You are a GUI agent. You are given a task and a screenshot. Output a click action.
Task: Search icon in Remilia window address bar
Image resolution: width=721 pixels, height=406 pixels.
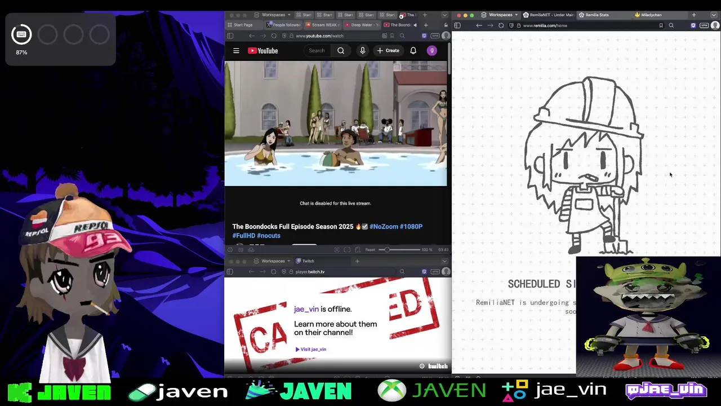pyautogui.click(x=671, y=25)
